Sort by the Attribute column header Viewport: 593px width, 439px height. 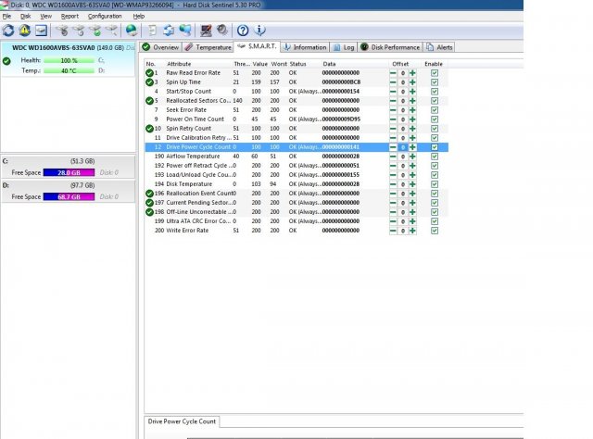pos(179,63)
